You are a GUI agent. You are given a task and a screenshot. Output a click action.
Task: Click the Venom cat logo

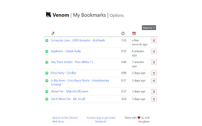point(48,14)
